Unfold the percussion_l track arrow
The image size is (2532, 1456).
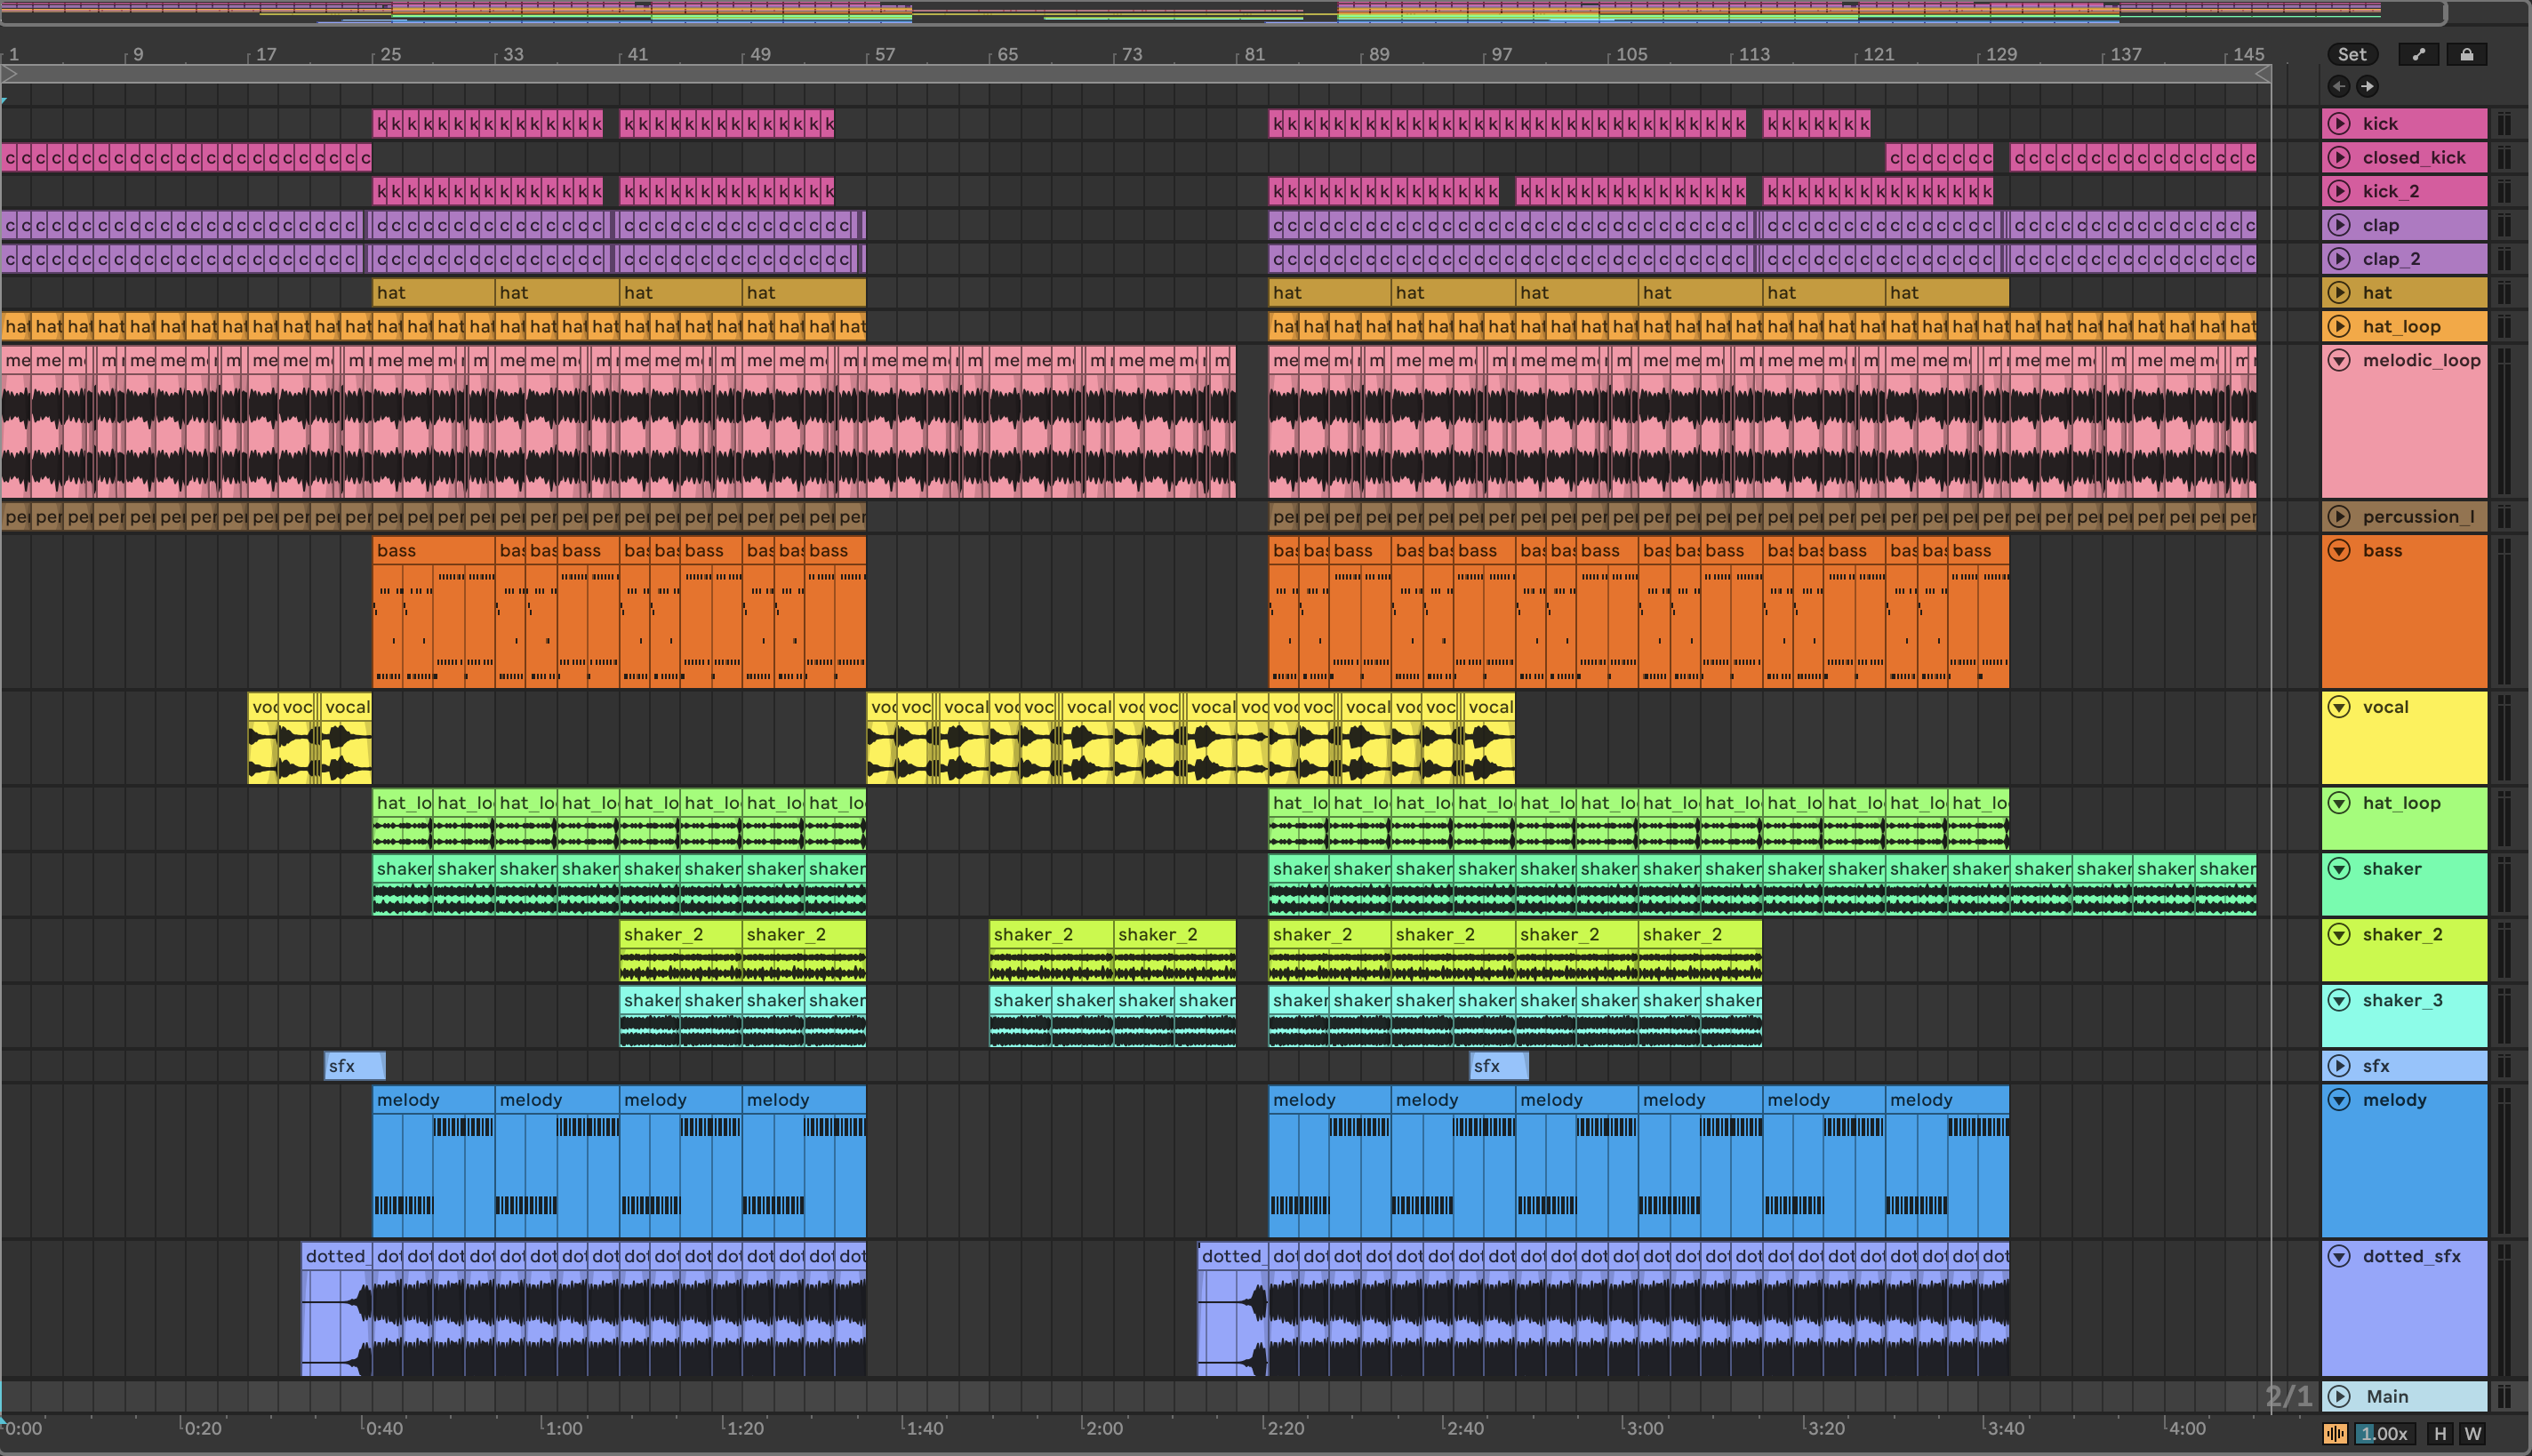[x=2339, y=516]
